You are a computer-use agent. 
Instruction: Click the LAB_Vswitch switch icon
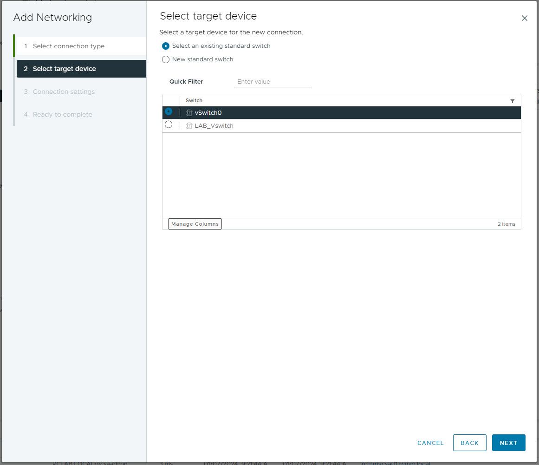pos(189,126)
